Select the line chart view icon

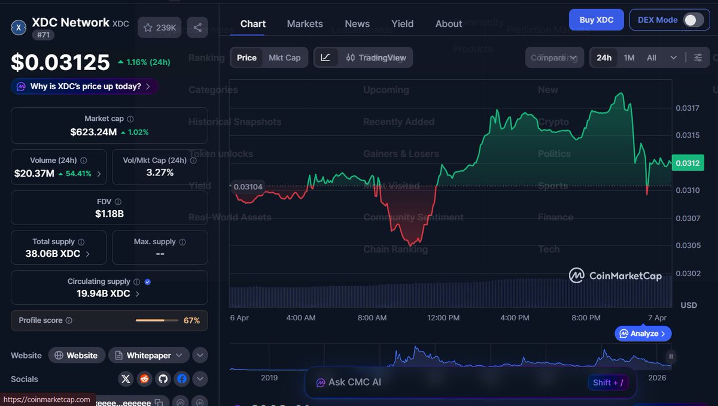(325, 57)
